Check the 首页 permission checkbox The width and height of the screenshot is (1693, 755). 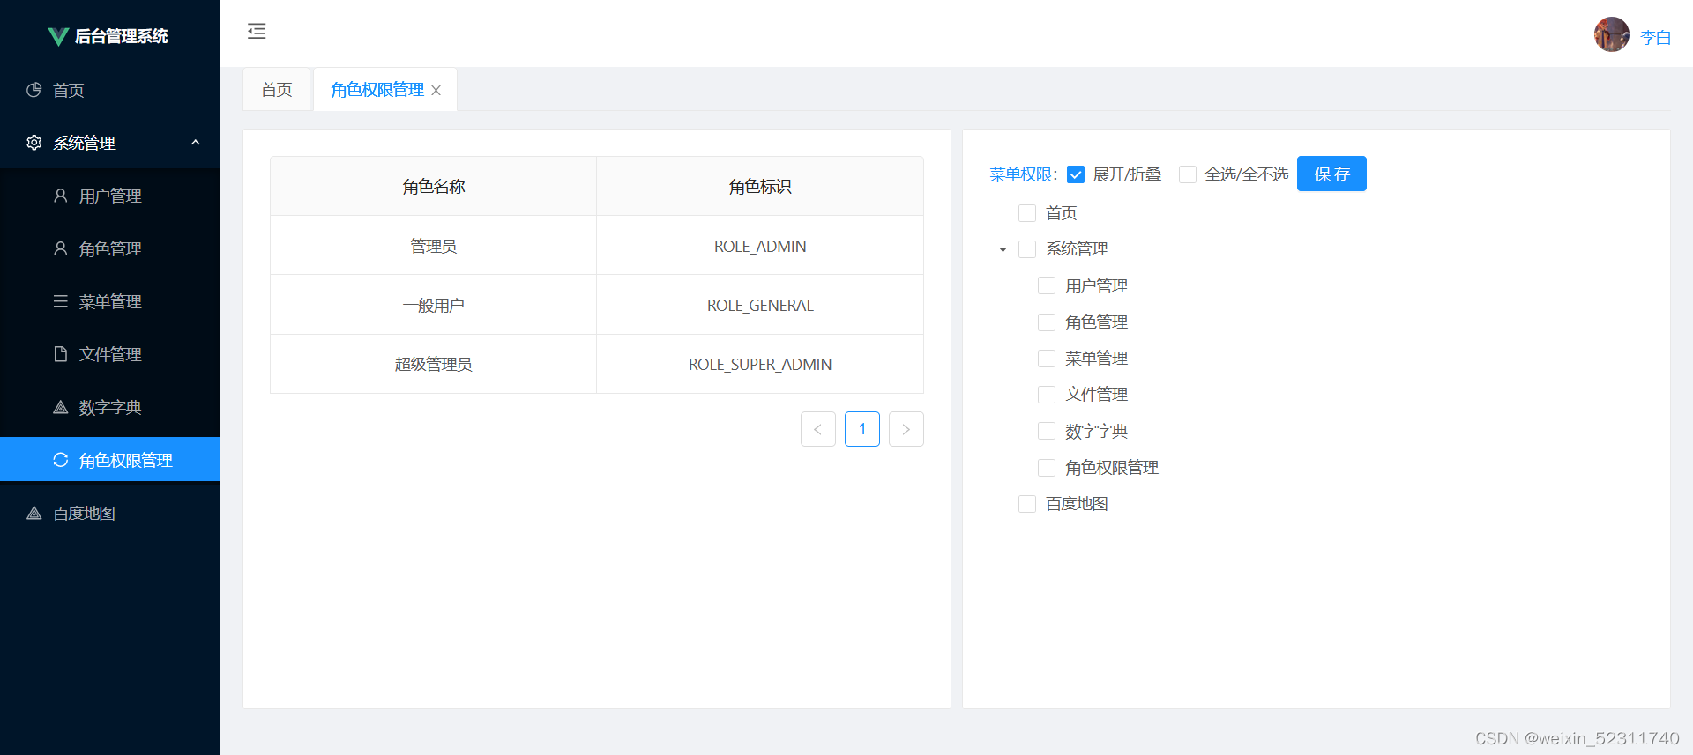[x=1027, y=213]
